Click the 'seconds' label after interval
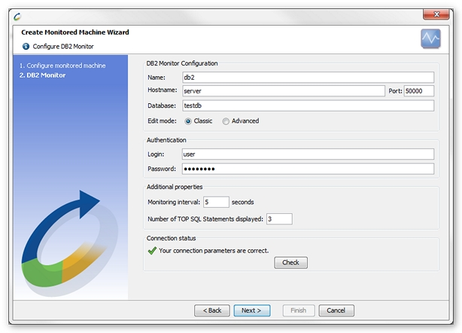This screenshot has width=462, height=333. click(243, 202)
